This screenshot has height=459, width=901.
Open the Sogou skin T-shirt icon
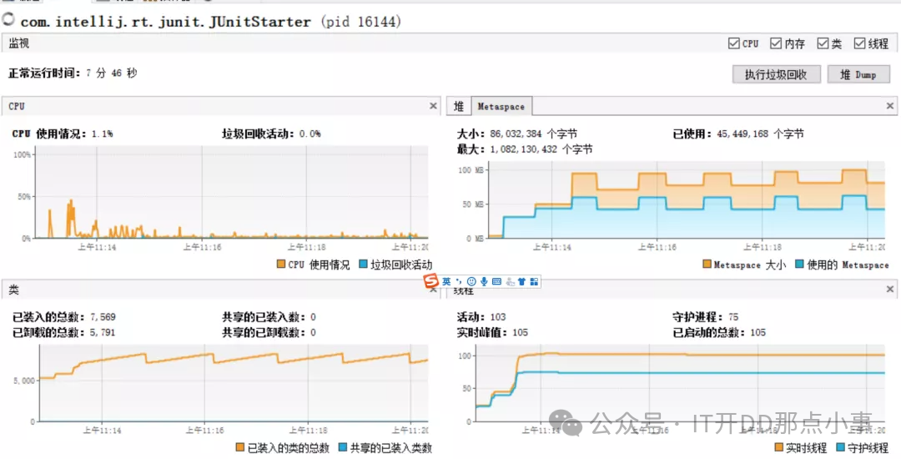pyautogui.click(x=521, y=282)
